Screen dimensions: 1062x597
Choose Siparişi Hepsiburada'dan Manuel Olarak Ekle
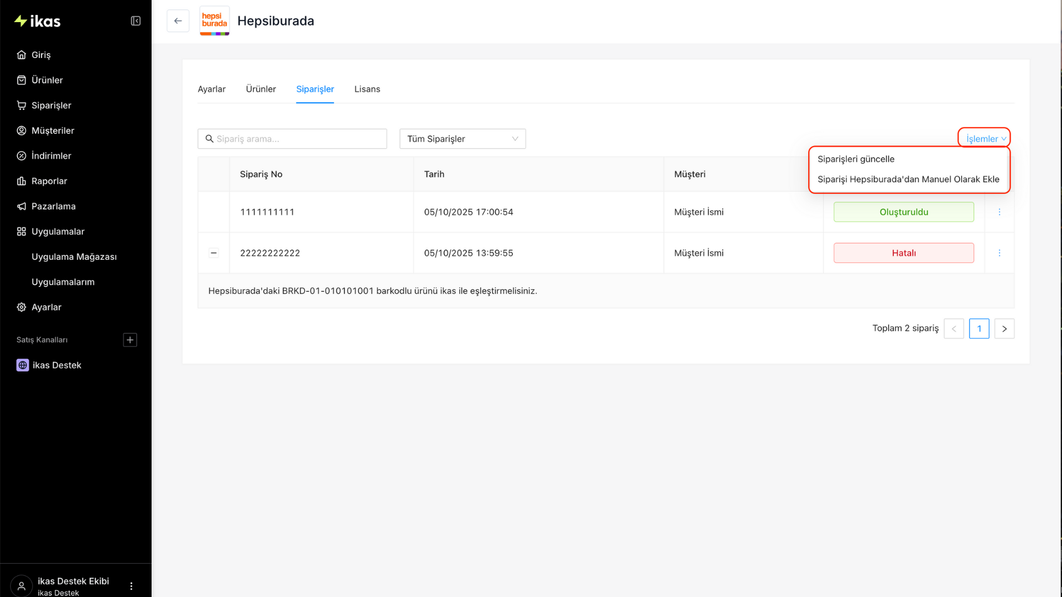point(908,179)
